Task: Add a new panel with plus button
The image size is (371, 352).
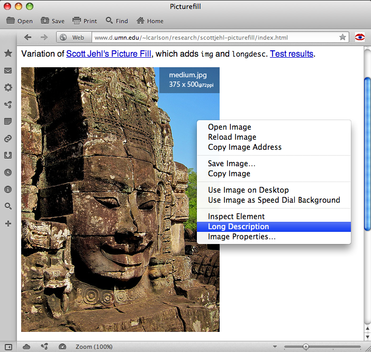Action: [x=8, y=223]
